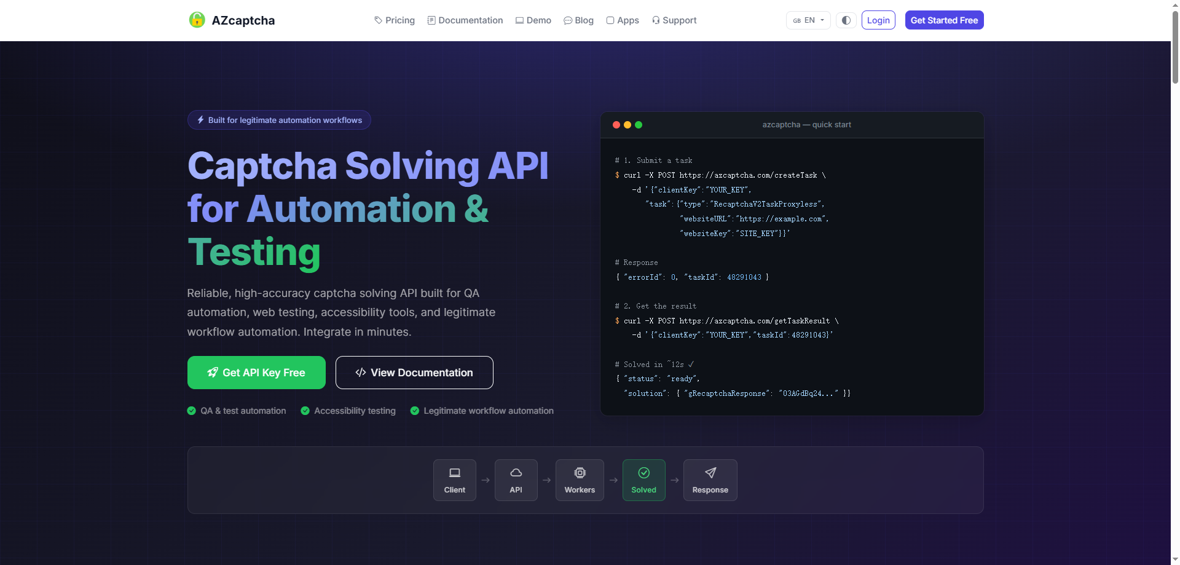
Task: Click the Login button
Action: point(878,20)
